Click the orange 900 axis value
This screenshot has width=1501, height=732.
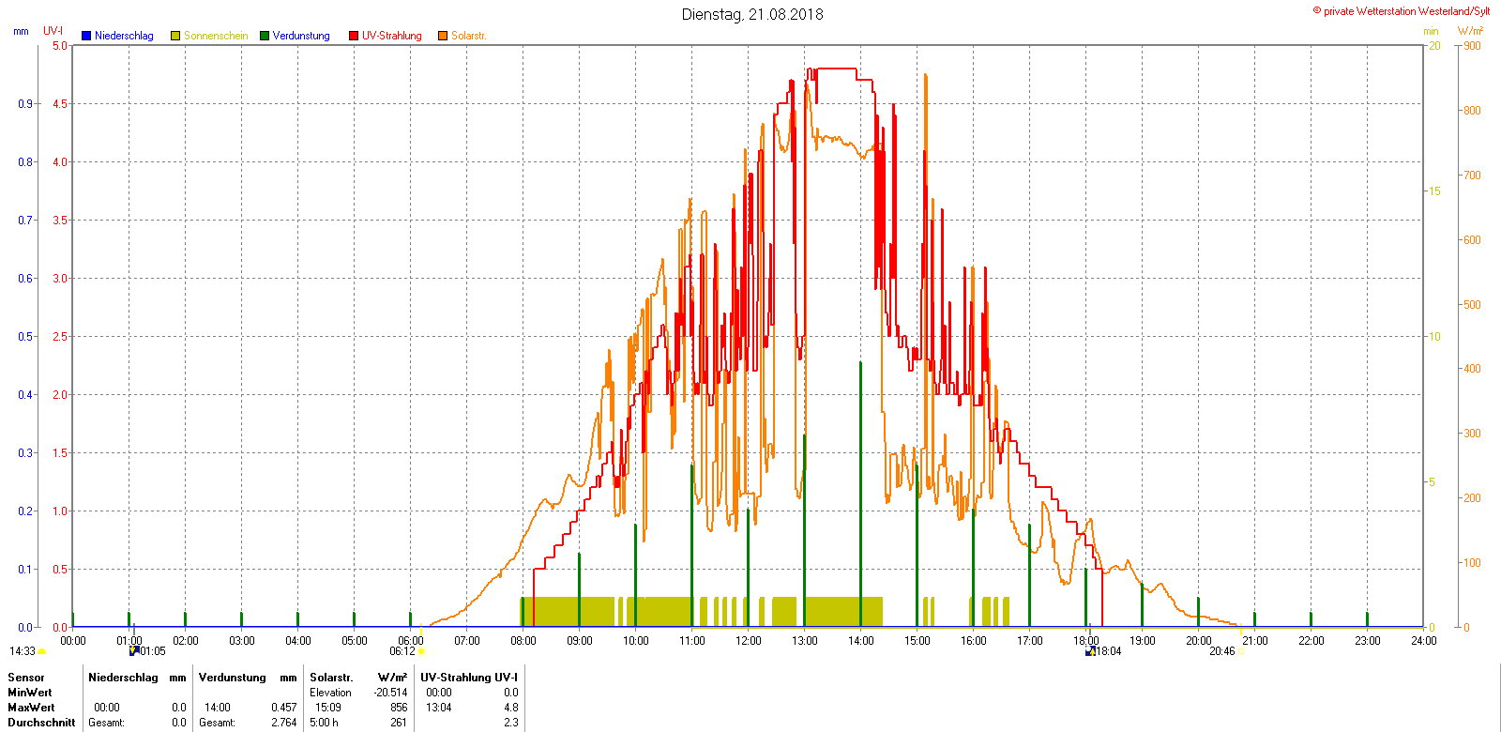pos(1473,46)
